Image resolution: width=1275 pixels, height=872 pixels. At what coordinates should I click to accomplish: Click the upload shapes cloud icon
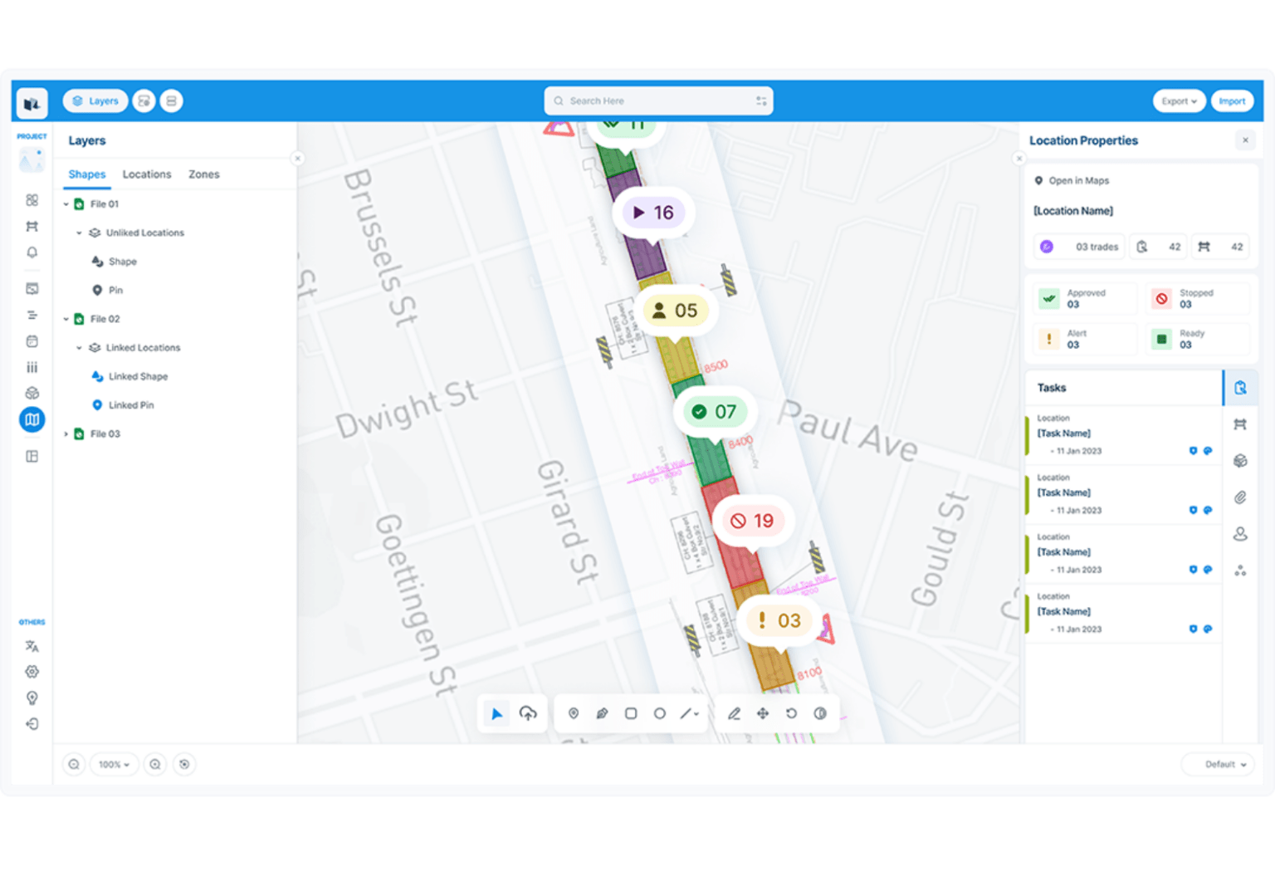pyautogui.click(x=528, y=713)
